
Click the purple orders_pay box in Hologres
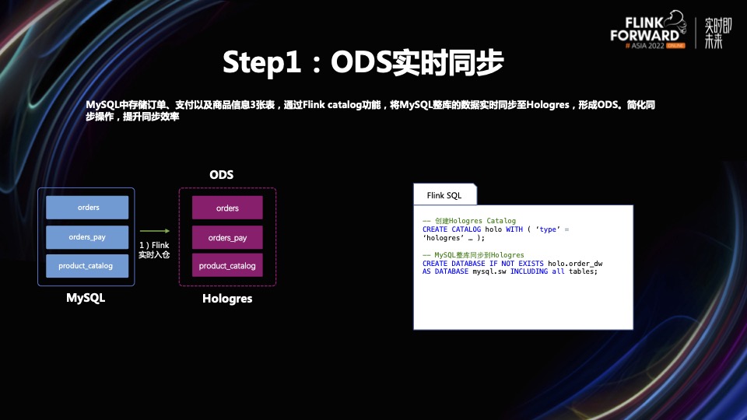[x=227, y=238]
